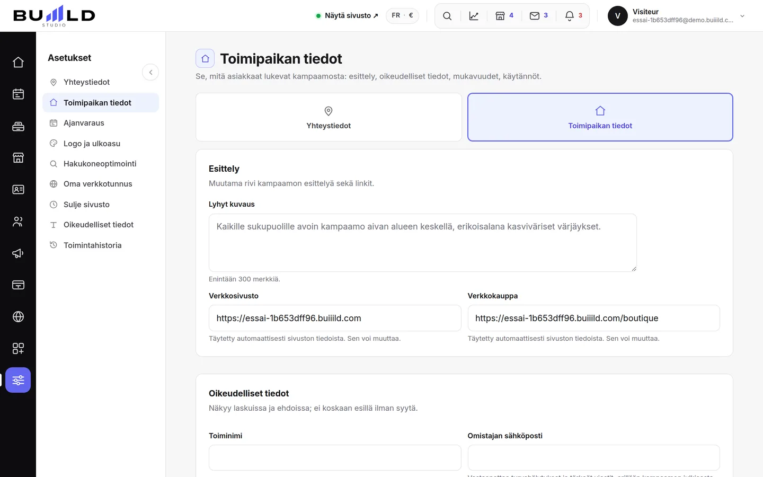Screen dimensions: 763x477
Task: Open the home dashboard icon in sidebar
Action: 18,63
